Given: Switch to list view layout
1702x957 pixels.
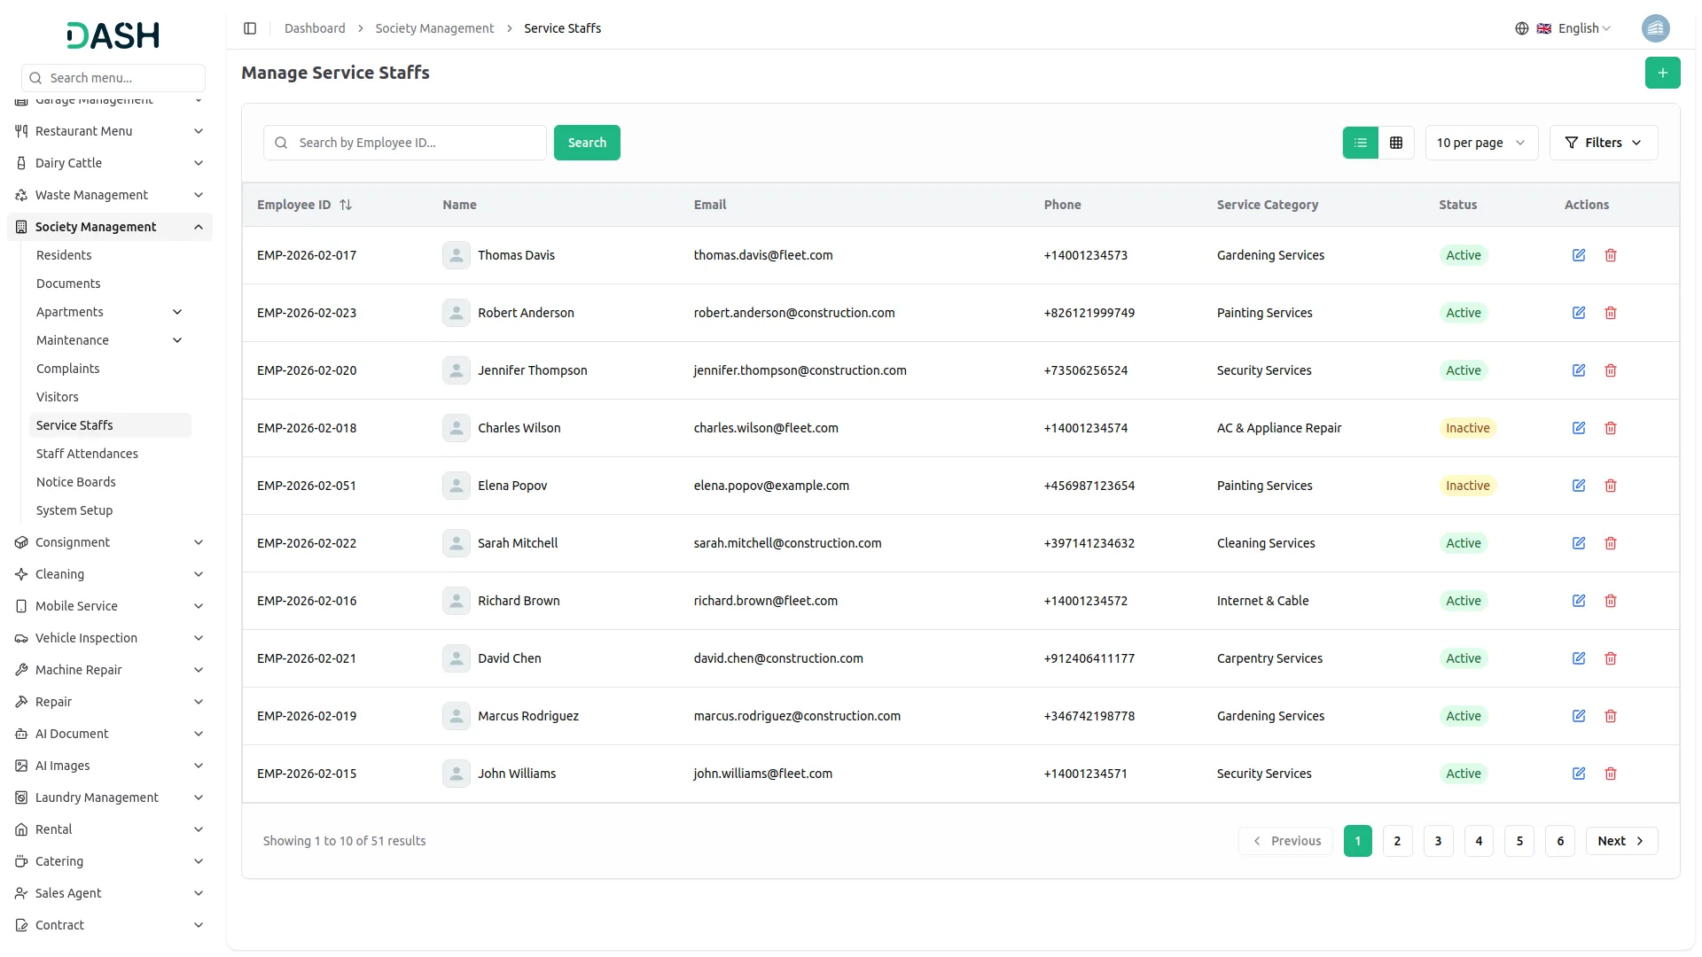Looking at the screenshot, I should click(1360, 143).
